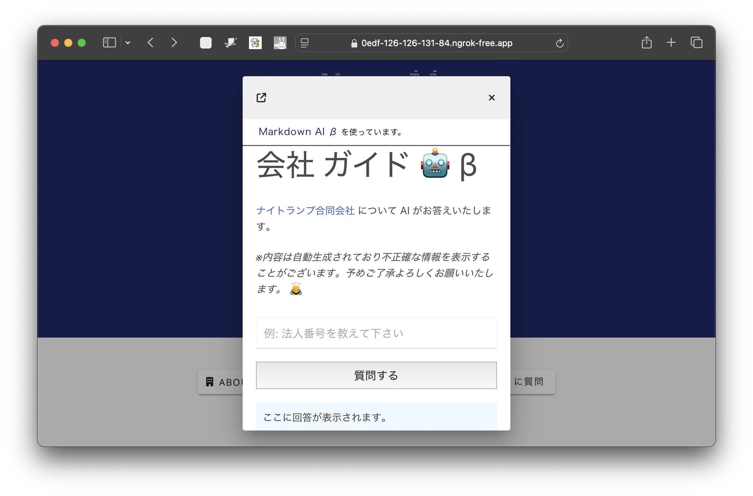Open the dog illustration favicon bookmark
The width and height of the screenshot is (753, 496).
point(255,43)
